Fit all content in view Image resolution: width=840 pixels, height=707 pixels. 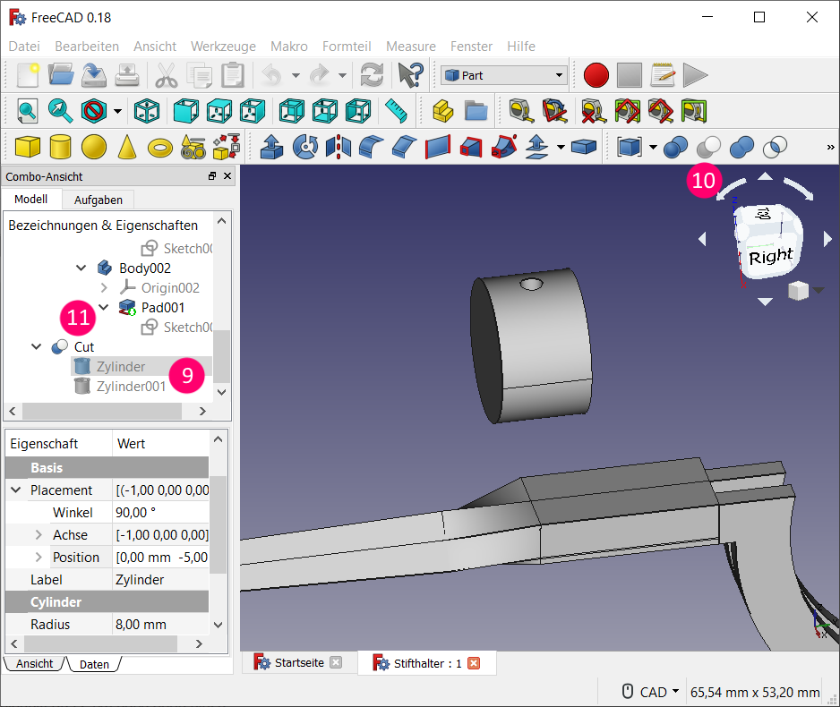click(x=28, y=110)
